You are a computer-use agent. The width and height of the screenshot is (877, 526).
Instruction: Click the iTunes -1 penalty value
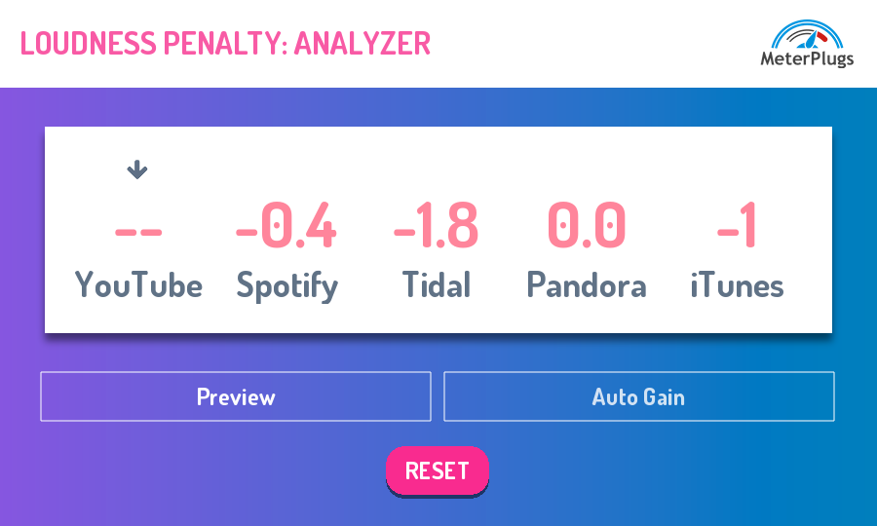click(738, 226)
